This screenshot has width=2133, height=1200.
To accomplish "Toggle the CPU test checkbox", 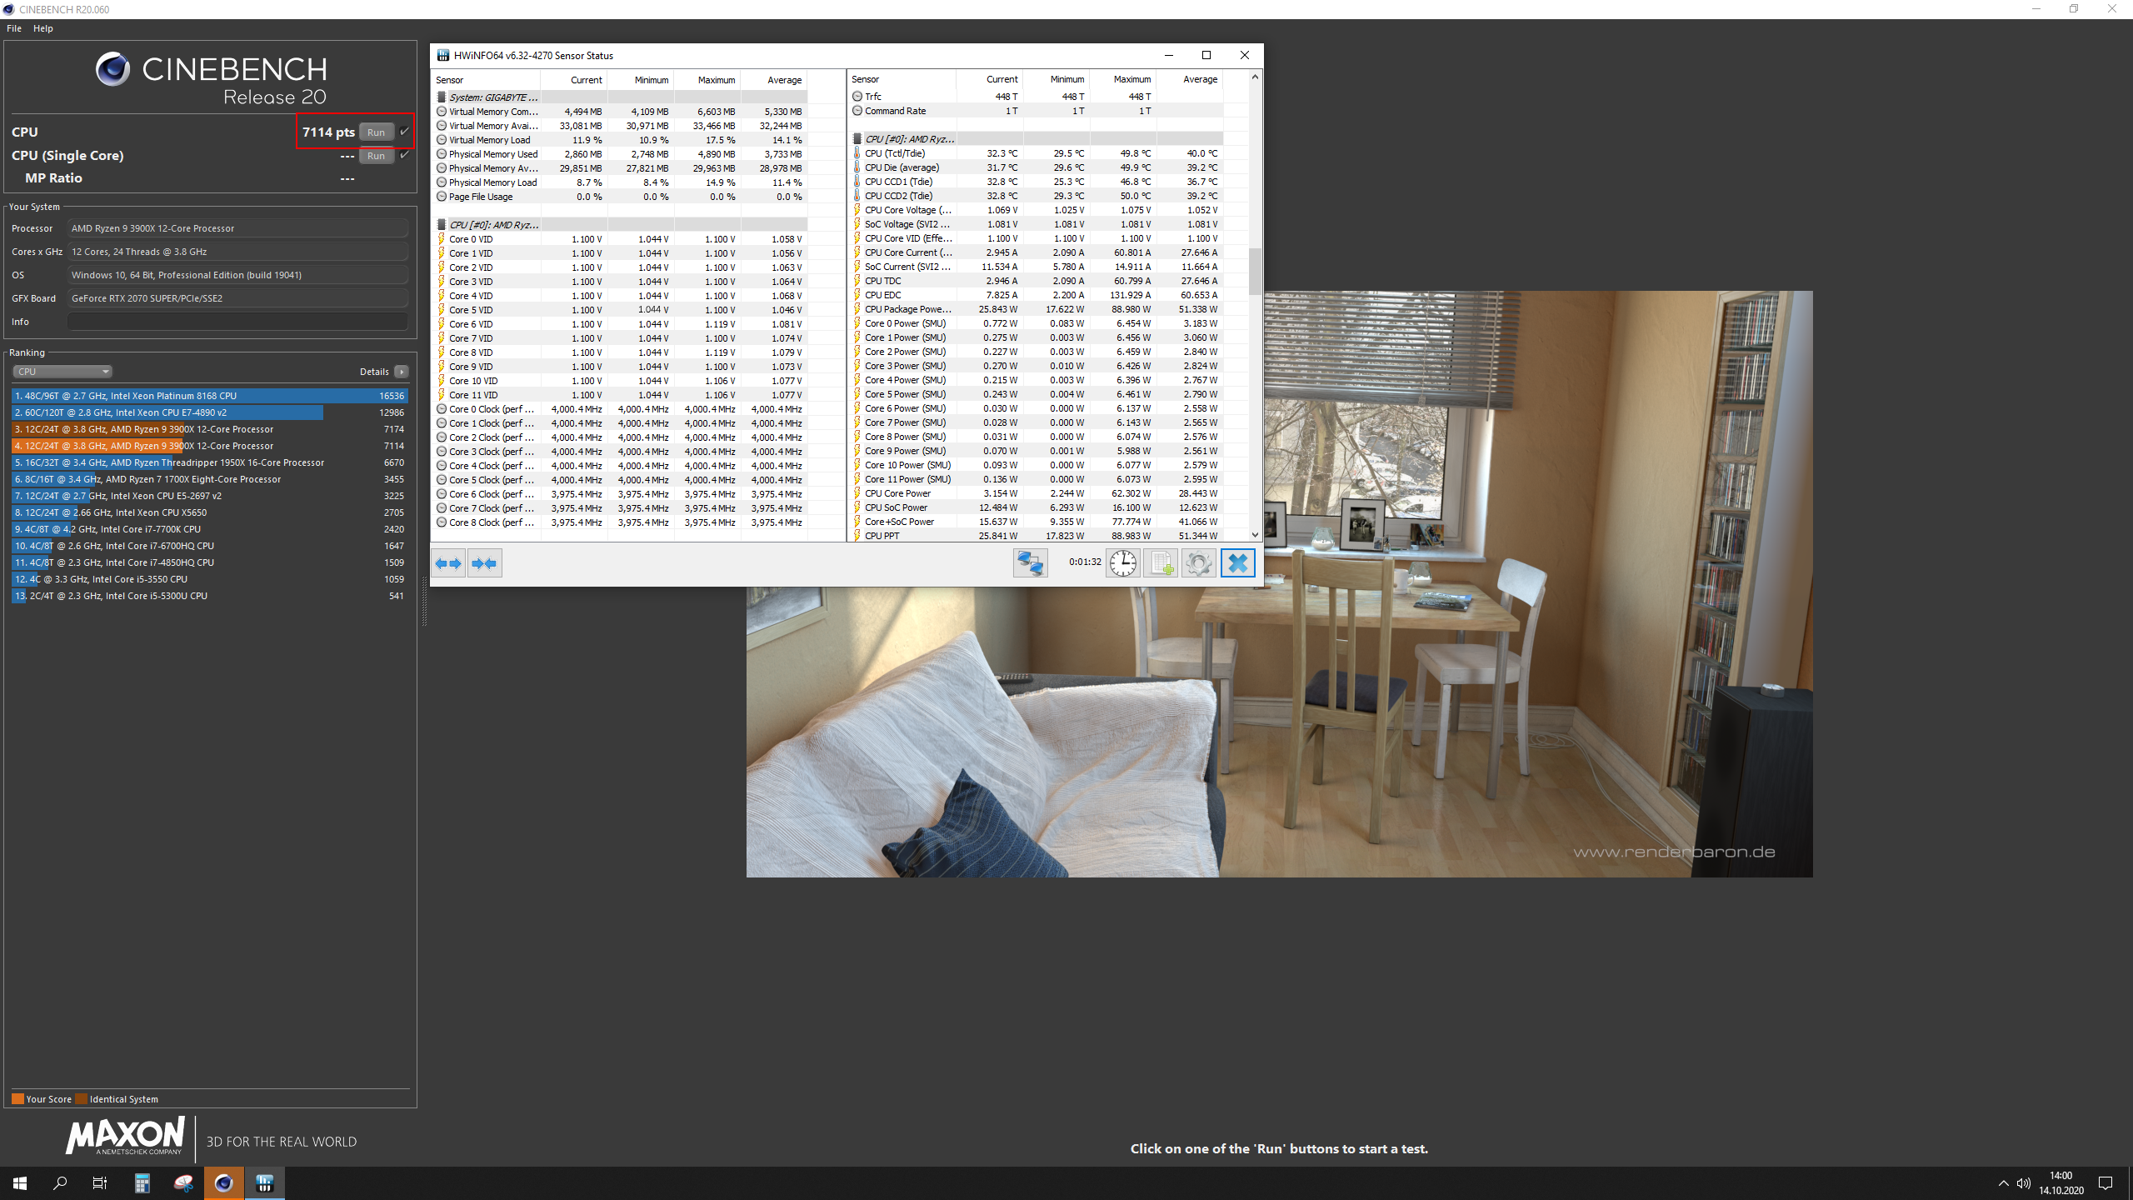I will point(405,132).
